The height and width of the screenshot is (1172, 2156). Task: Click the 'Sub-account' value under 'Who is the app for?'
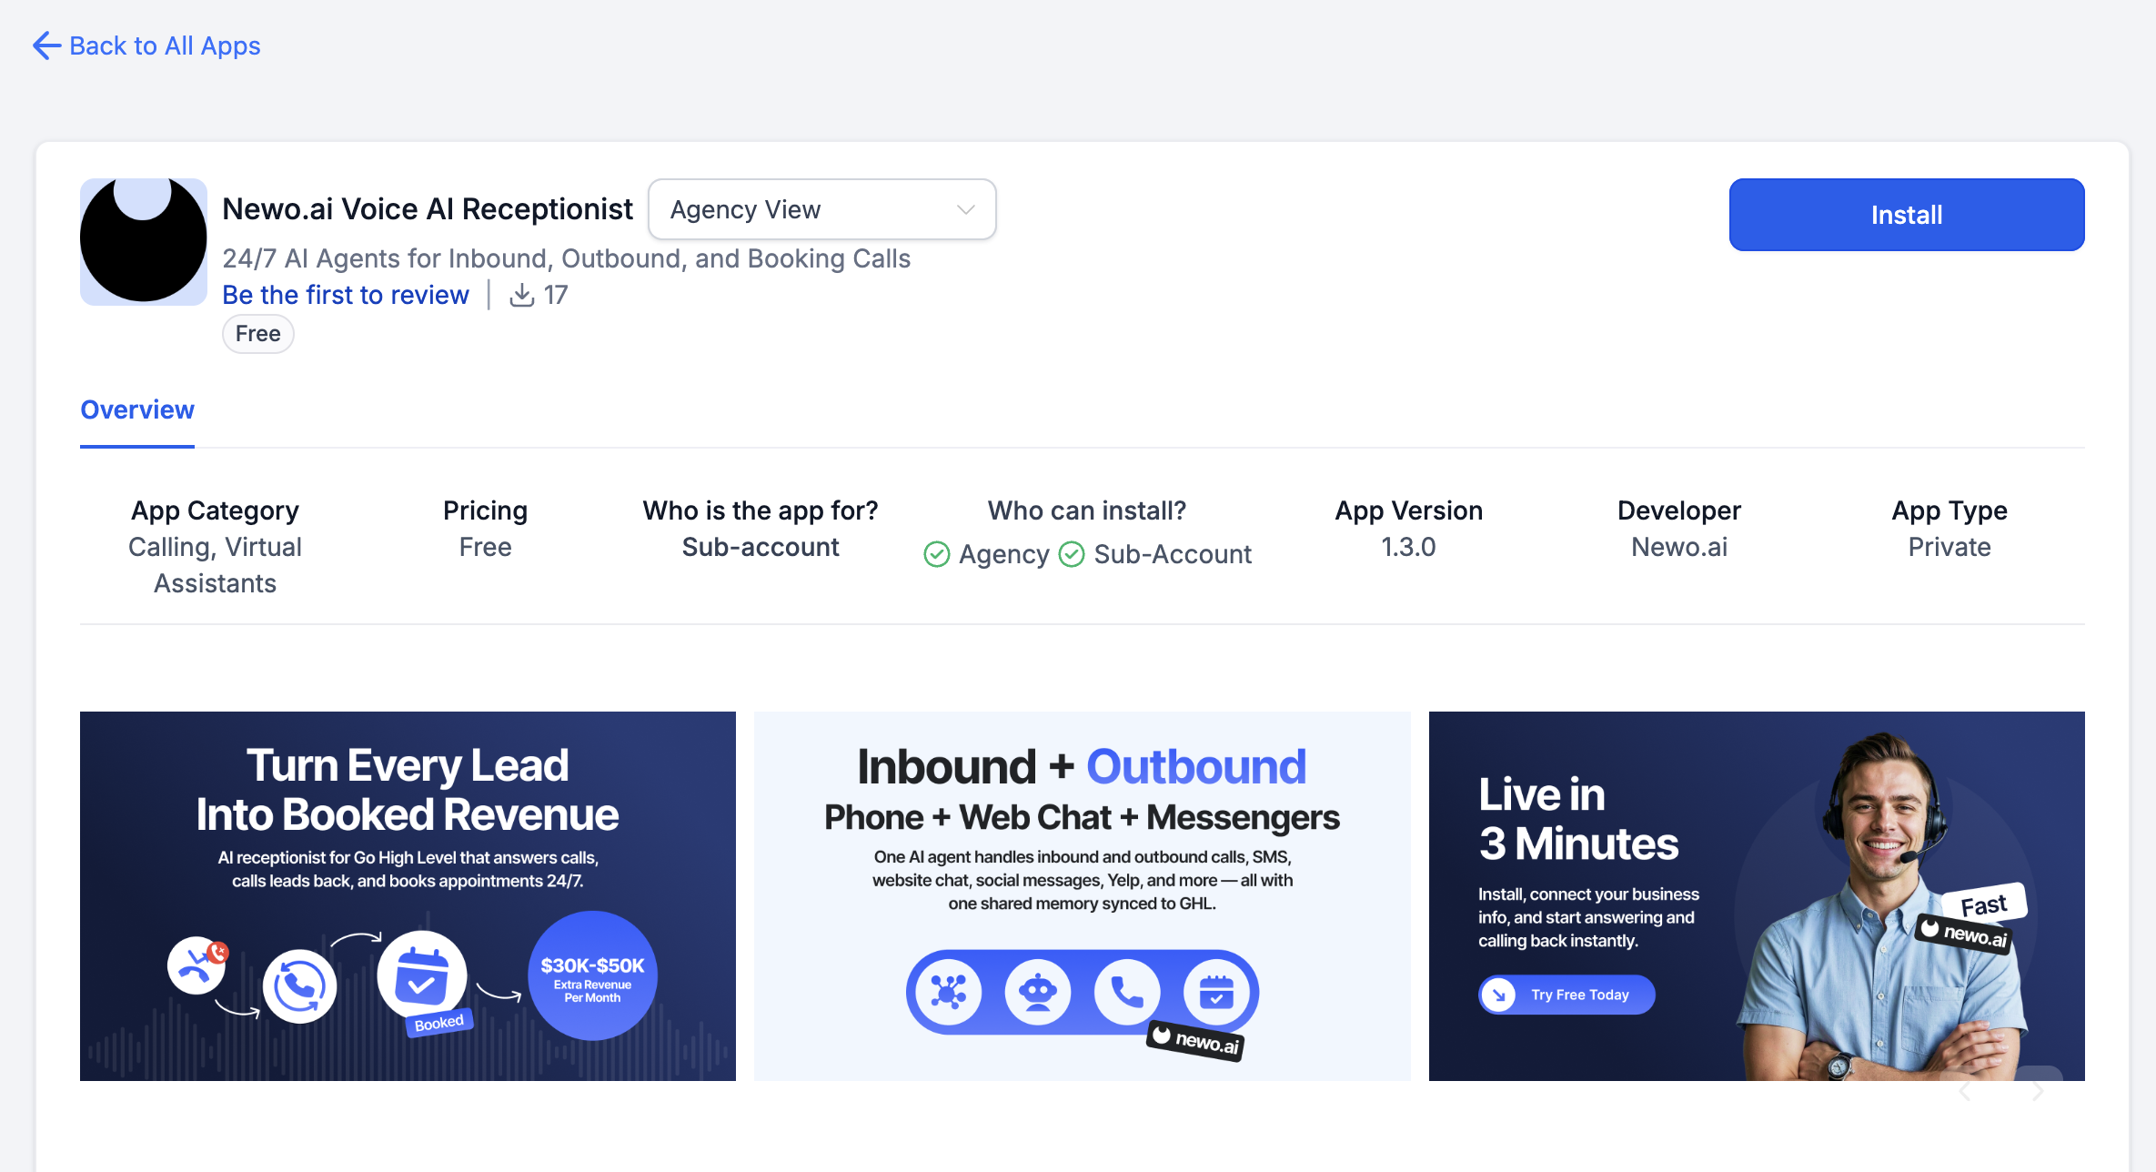coord(761,547)
